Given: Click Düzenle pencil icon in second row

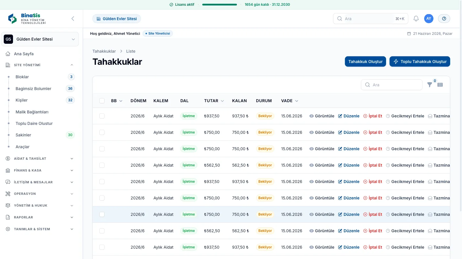Looking at the screenshot, I should [x=340, y=132].
